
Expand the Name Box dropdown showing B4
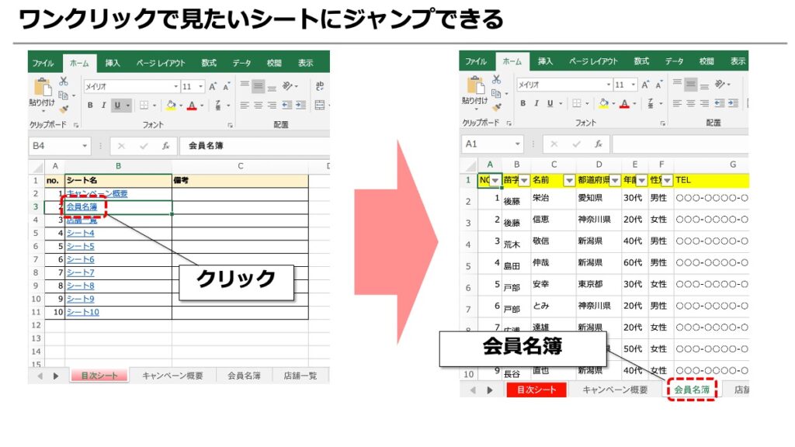tap(85, 146)
